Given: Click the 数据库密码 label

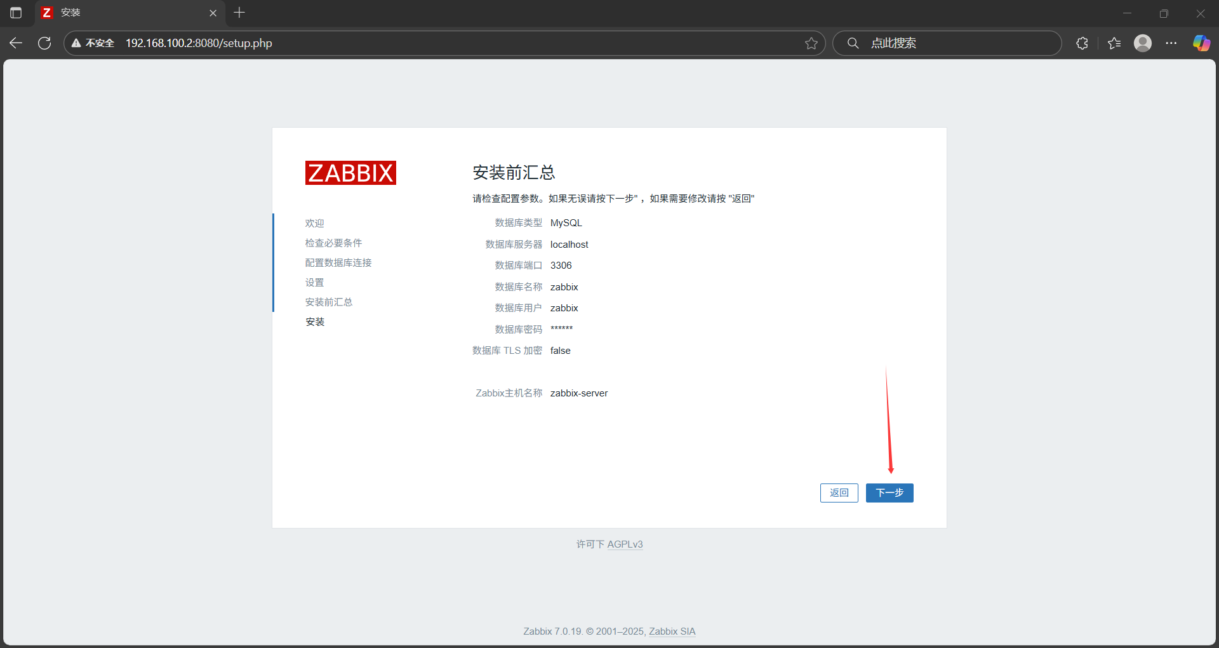Looking at the screenshot, I should click(519, 330).
